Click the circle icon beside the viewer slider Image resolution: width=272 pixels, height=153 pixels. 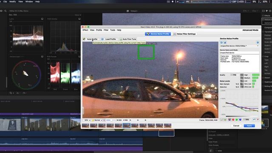[104, 120]
